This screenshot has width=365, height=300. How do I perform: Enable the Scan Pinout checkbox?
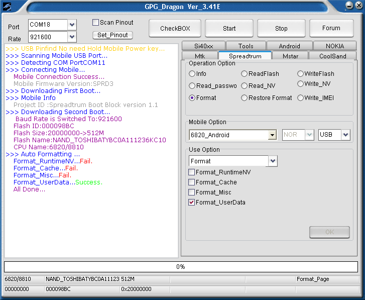pos(95,23)
